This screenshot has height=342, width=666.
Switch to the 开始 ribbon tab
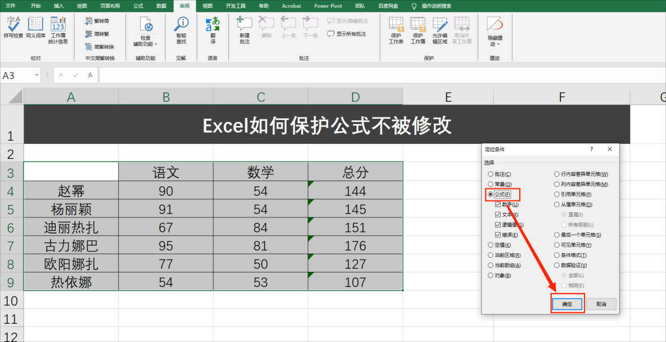[x=35, y=6]
